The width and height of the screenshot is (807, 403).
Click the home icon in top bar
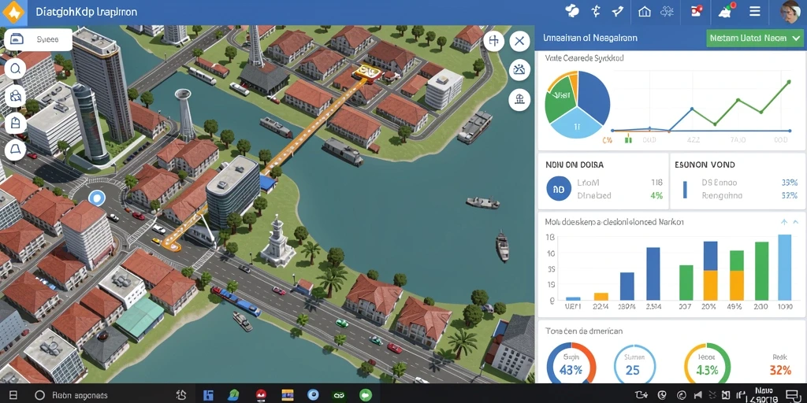pyautogui.click(x=645, y=11)
